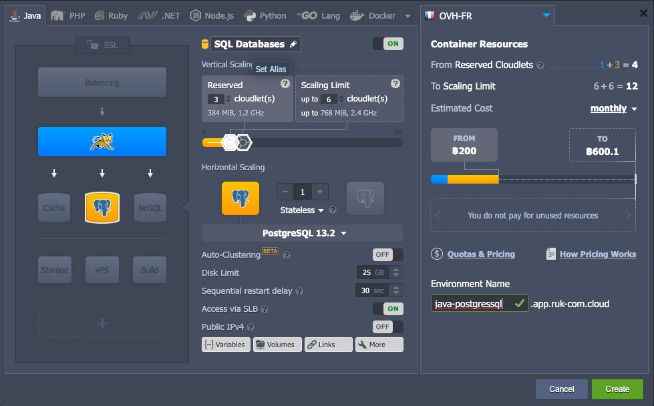The width and height of the screenshot is (654, 406).
Task: Click the greyed elephant extra node icon
Action: coord(365,198)
